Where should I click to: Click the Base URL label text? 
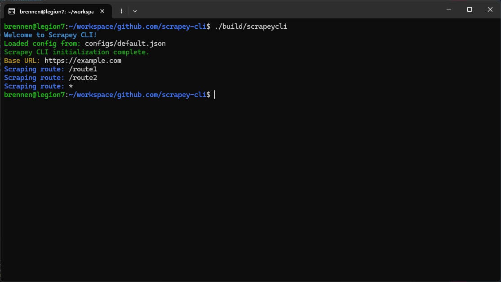(20, 61)
